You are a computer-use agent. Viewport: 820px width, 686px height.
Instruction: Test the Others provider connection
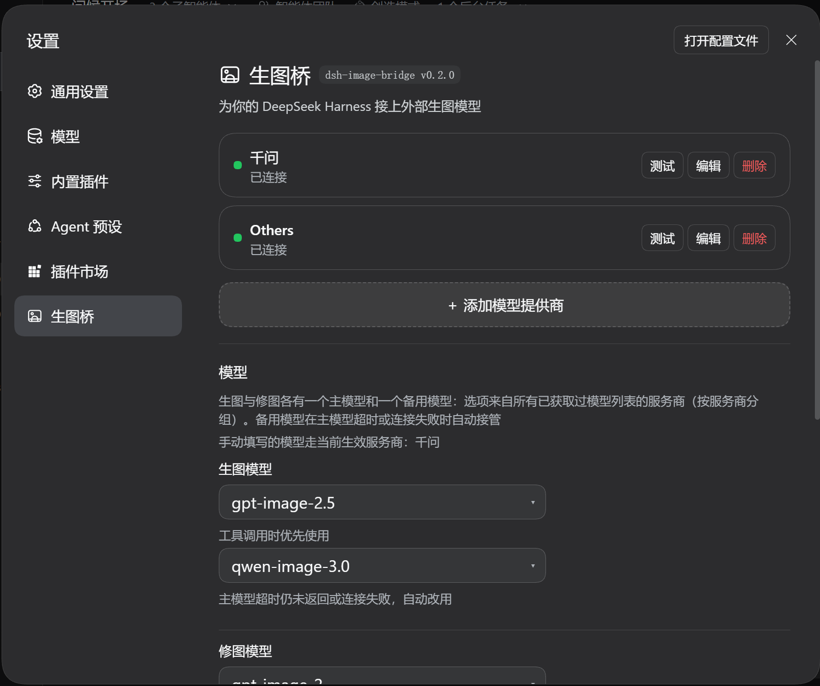coord(663,238)
